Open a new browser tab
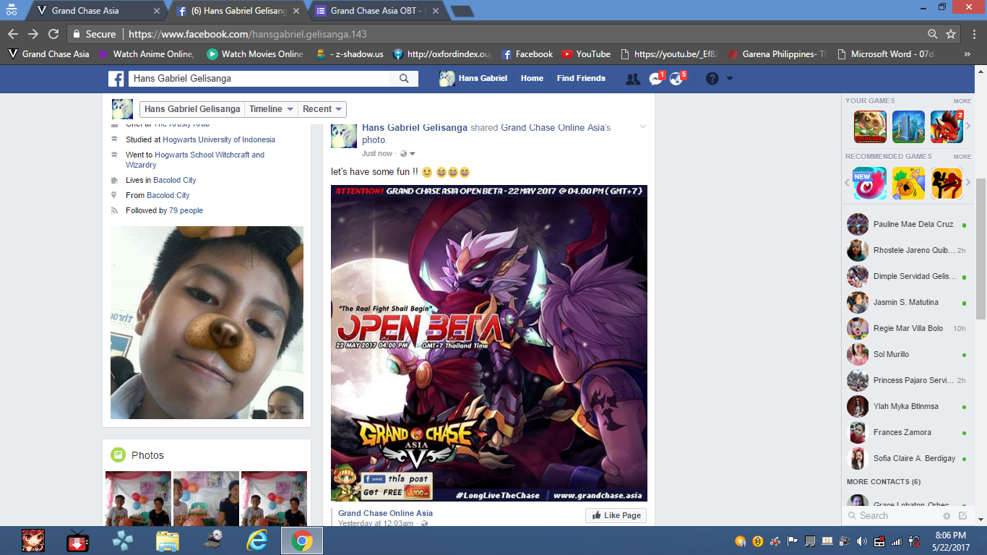987x555 pixels. [x=462, y=11]
